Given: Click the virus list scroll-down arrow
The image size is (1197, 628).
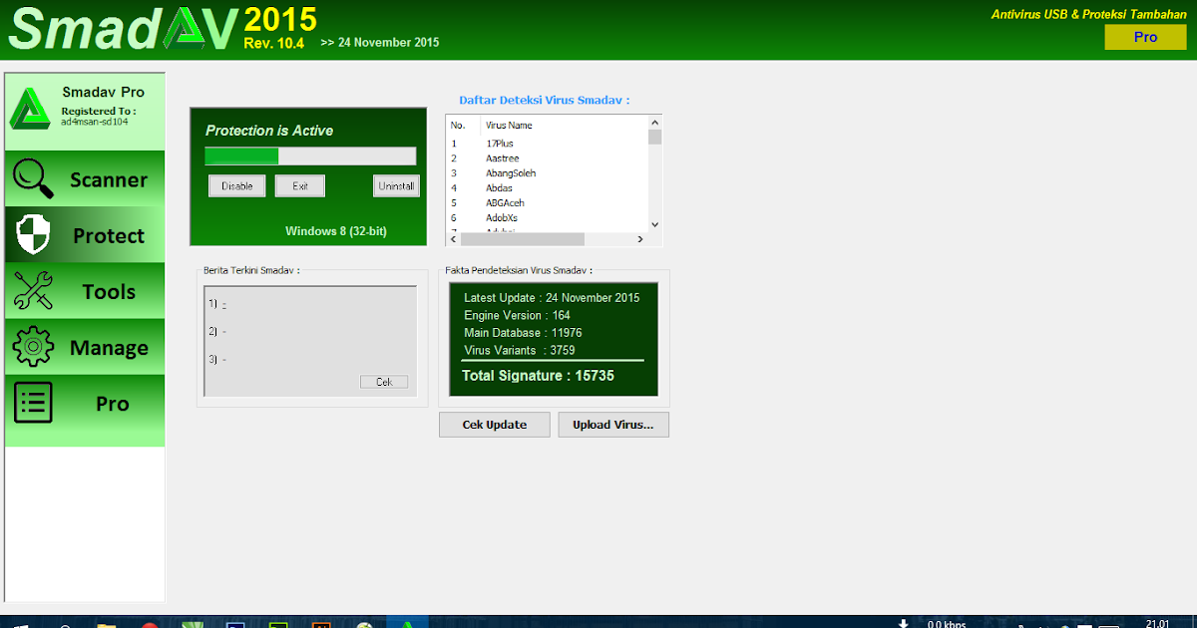Looking at the screenshot, I should (x=655, y=225).
